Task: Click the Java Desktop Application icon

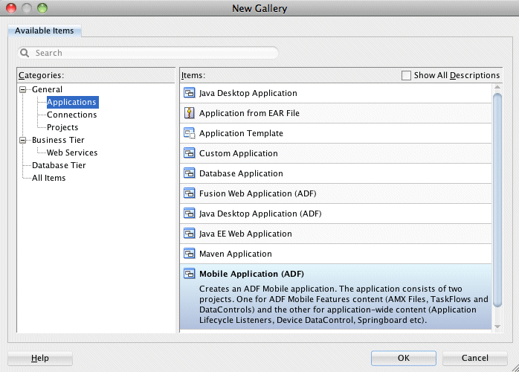Action: (x=190, y=94)
